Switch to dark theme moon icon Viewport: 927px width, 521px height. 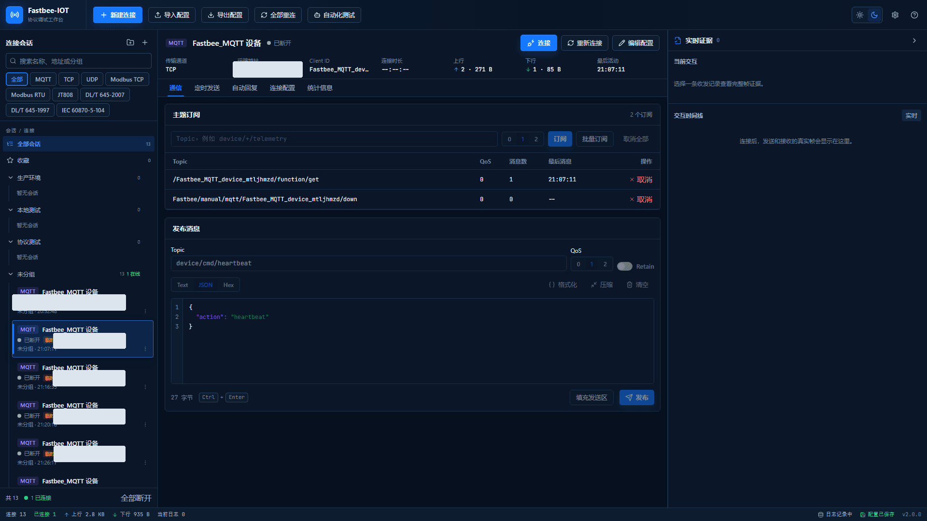point(874,15)
